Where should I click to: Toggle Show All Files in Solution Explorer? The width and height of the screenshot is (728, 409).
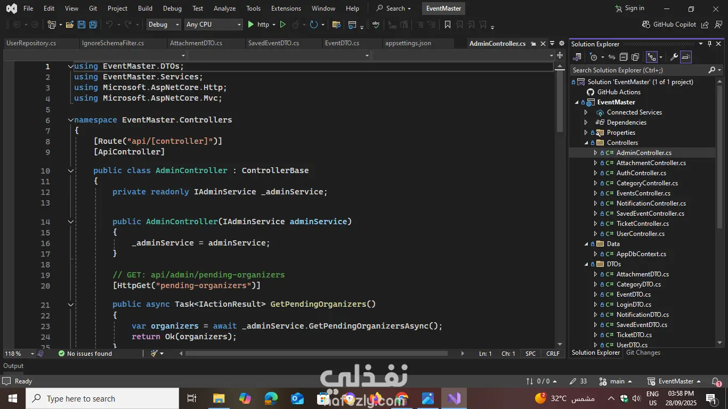tap(635, 57)
